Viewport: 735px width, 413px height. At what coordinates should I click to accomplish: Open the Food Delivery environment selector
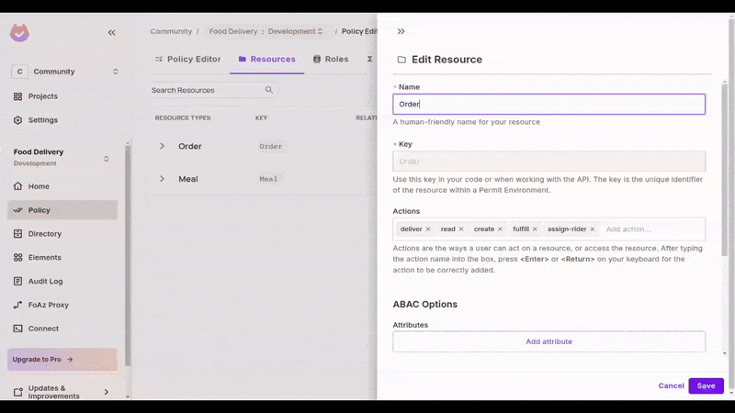pyautogui.click(x=62, y=157)
